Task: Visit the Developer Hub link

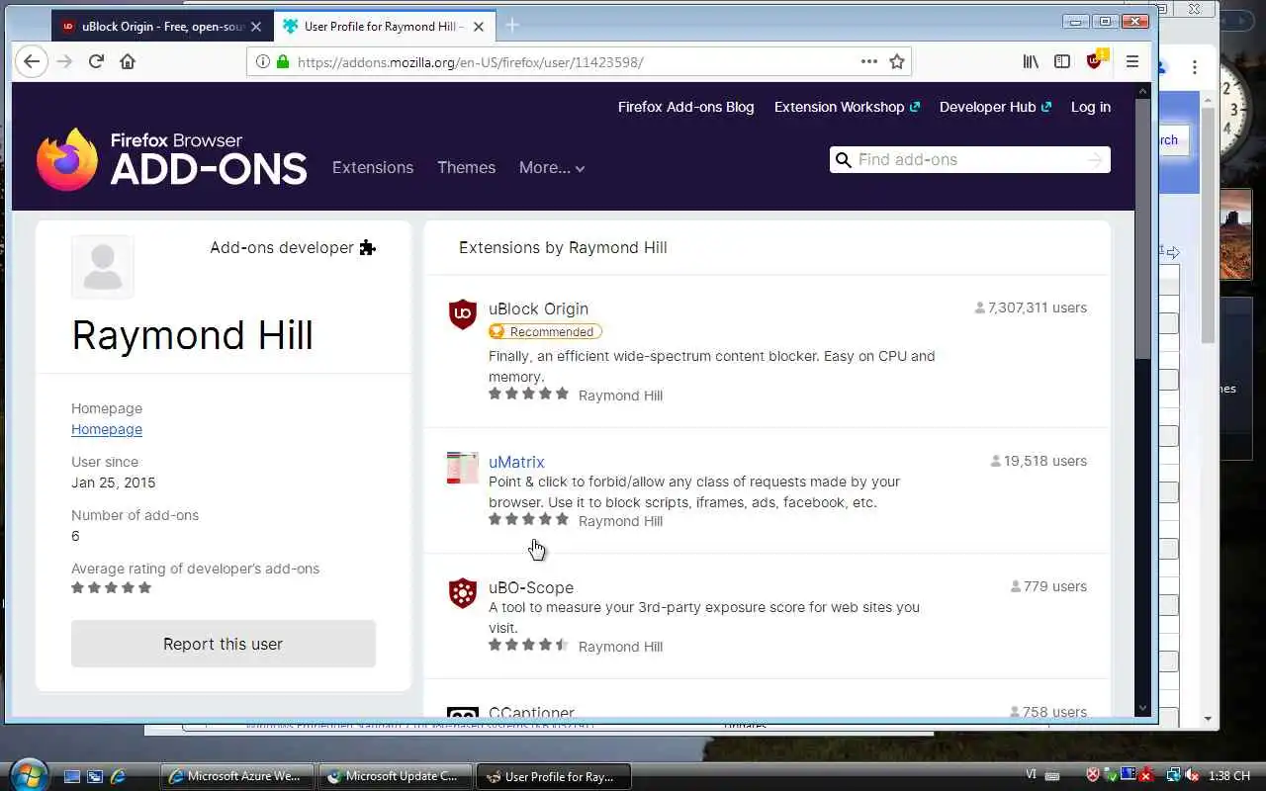Action: click(995, 107)
